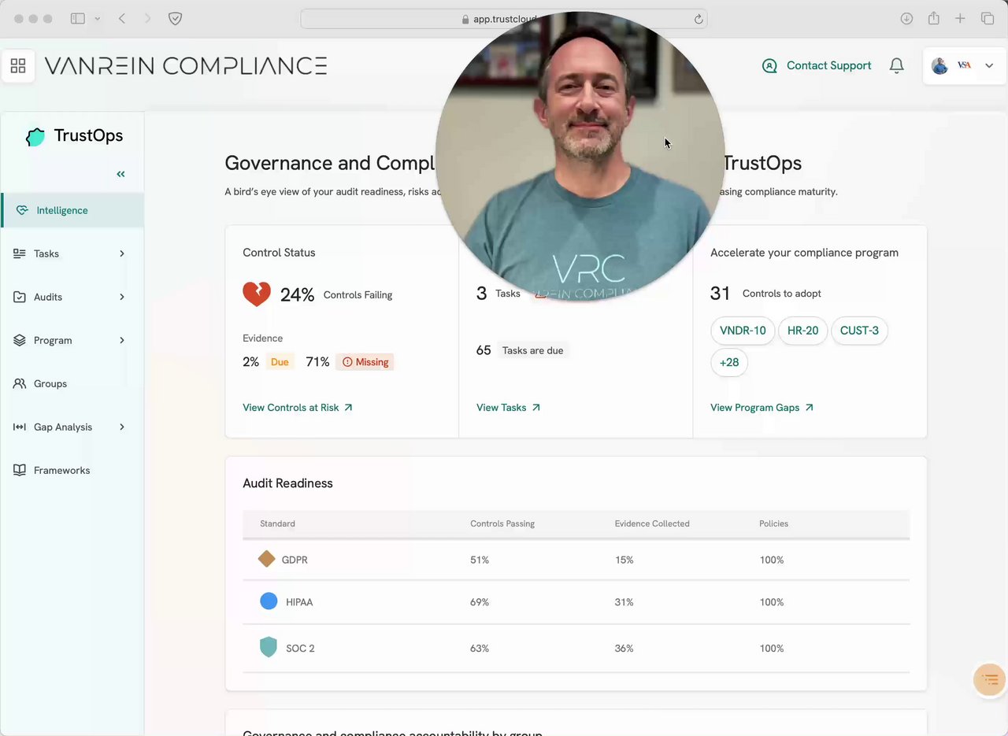The height and width of the screenshot is (736, 1008).
Task: Click the HIPAA standard name
Action: point(299,602)
